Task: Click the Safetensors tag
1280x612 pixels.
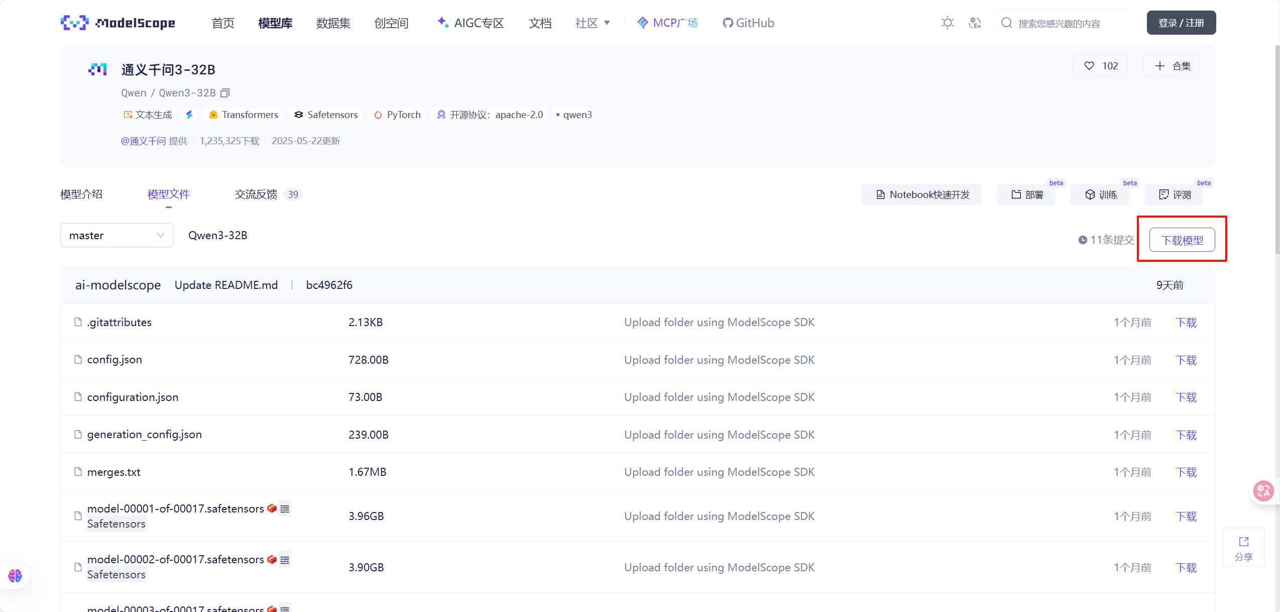Action: pyautogui.click(x=326, y=115)
